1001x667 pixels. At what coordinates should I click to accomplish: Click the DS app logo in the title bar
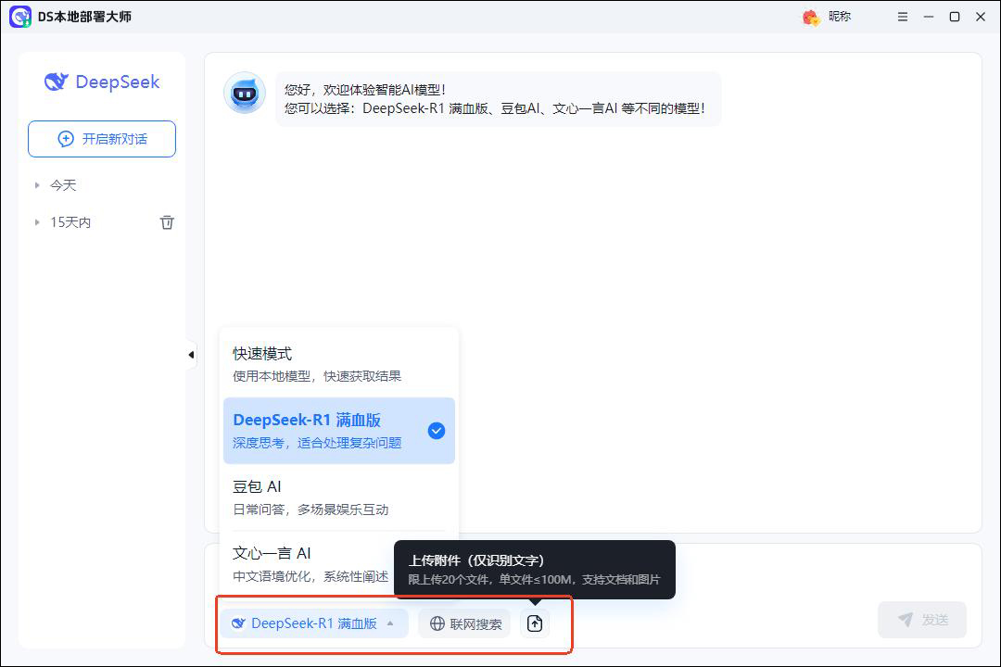19,17
